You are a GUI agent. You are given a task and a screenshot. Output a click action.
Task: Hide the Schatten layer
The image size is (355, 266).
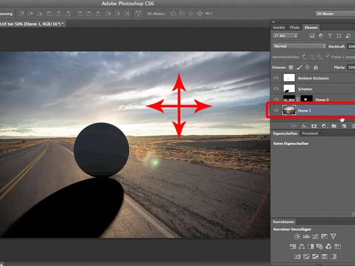click(276, 88)
